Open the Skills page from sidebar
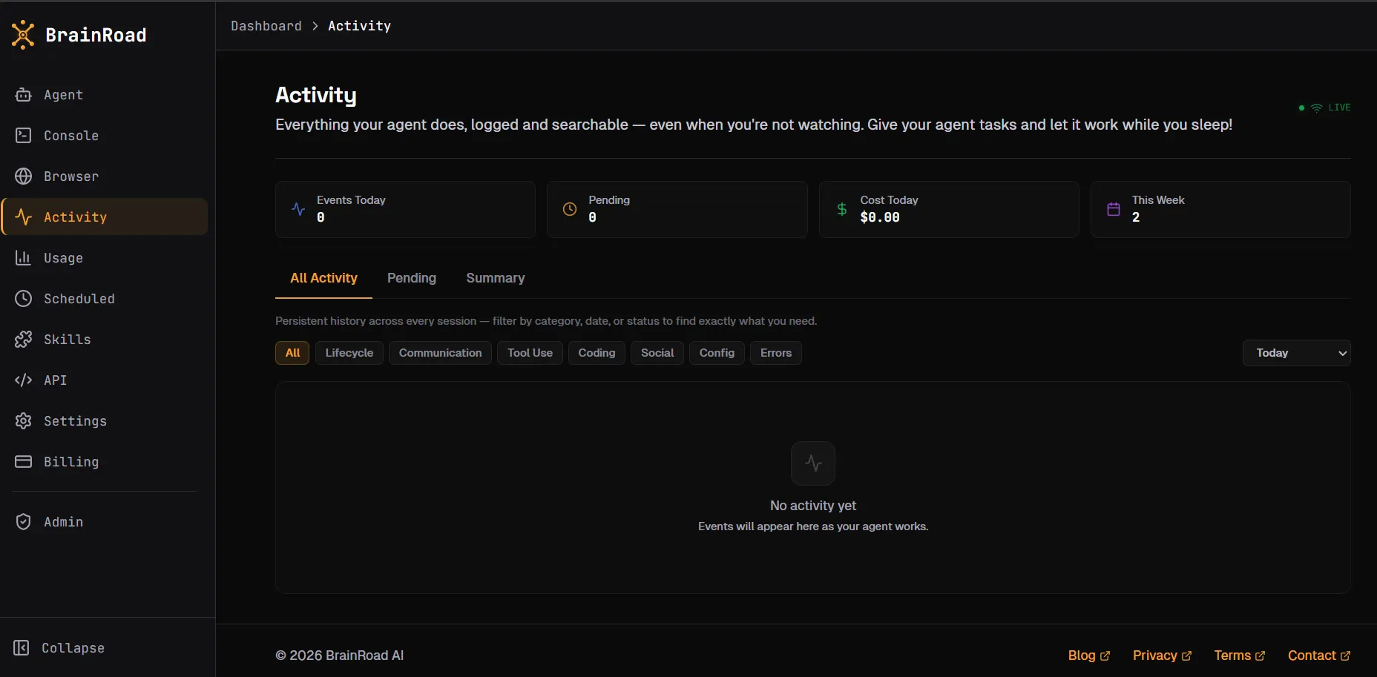This screenshot has width=1377, height=677. [105, 340]
